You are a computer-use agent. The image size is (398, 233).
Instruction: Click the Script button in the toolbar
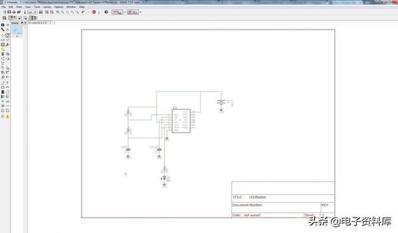coord(118,12)
